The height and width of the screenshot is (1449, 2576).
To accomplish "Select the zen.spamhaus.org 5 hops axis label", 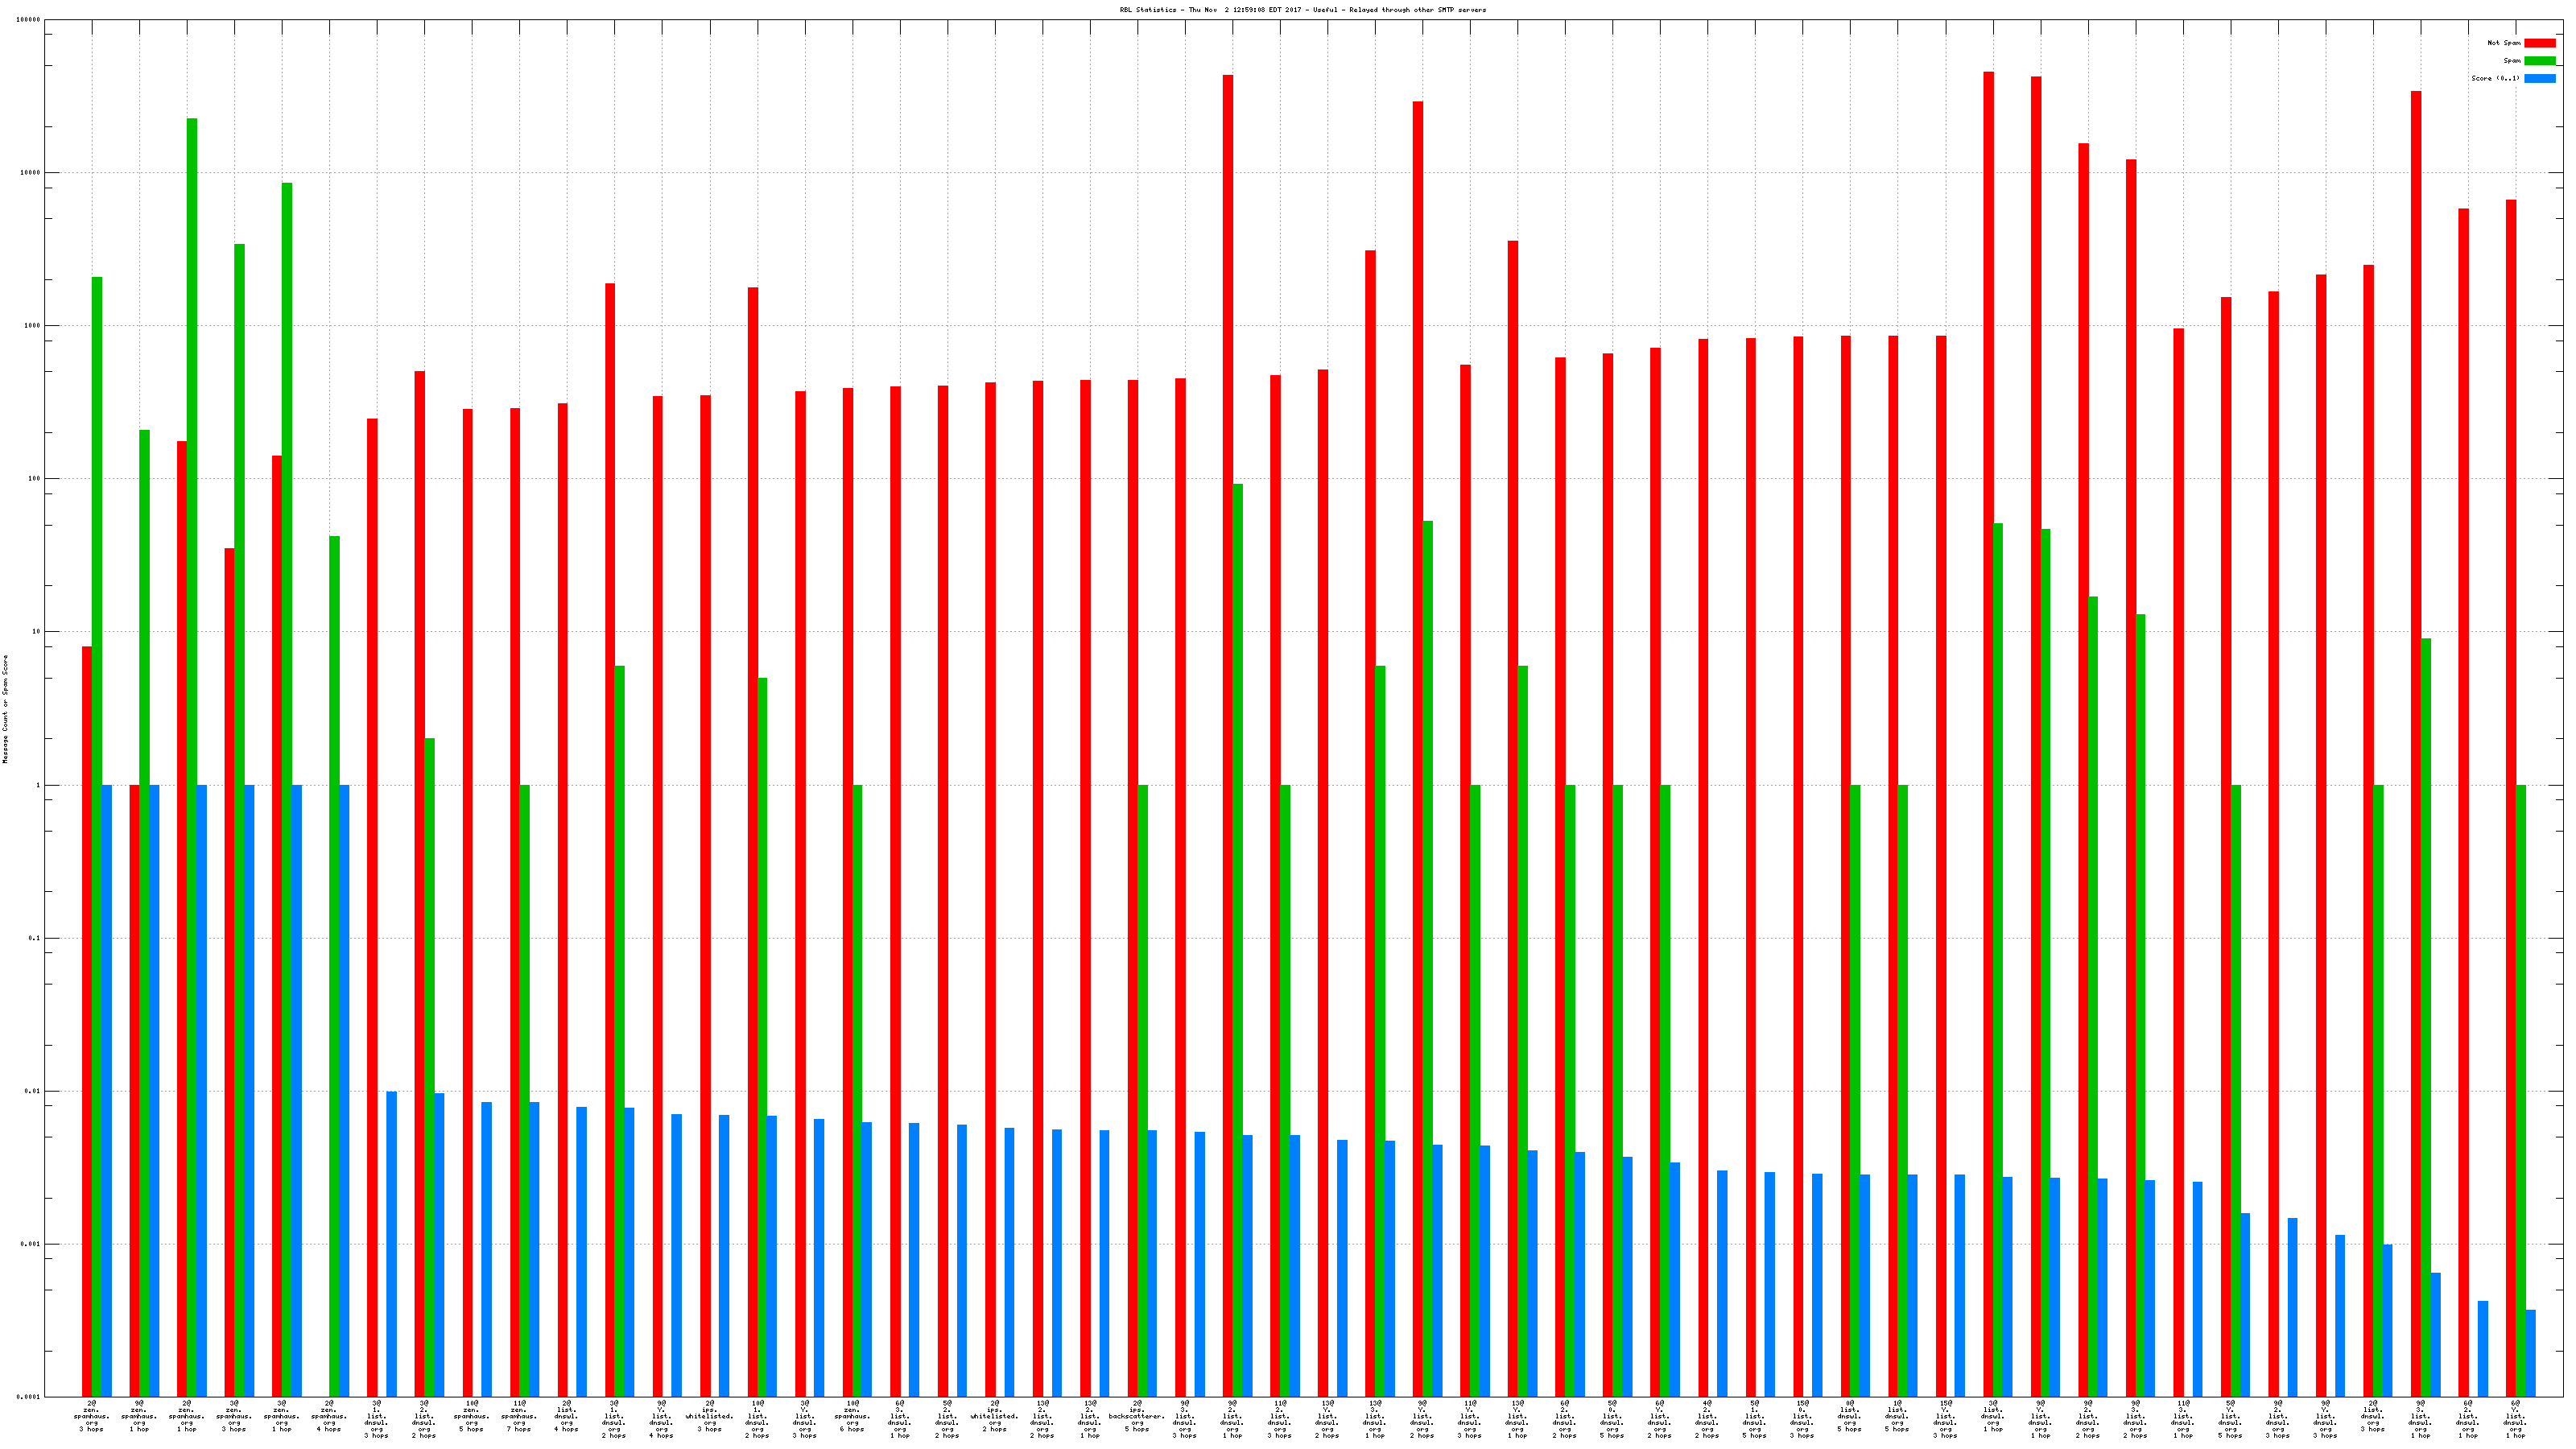I will point(471,1416).
